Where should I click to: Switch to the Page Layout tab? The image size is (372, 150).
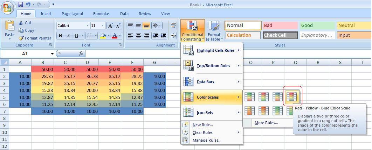[73, 14]
